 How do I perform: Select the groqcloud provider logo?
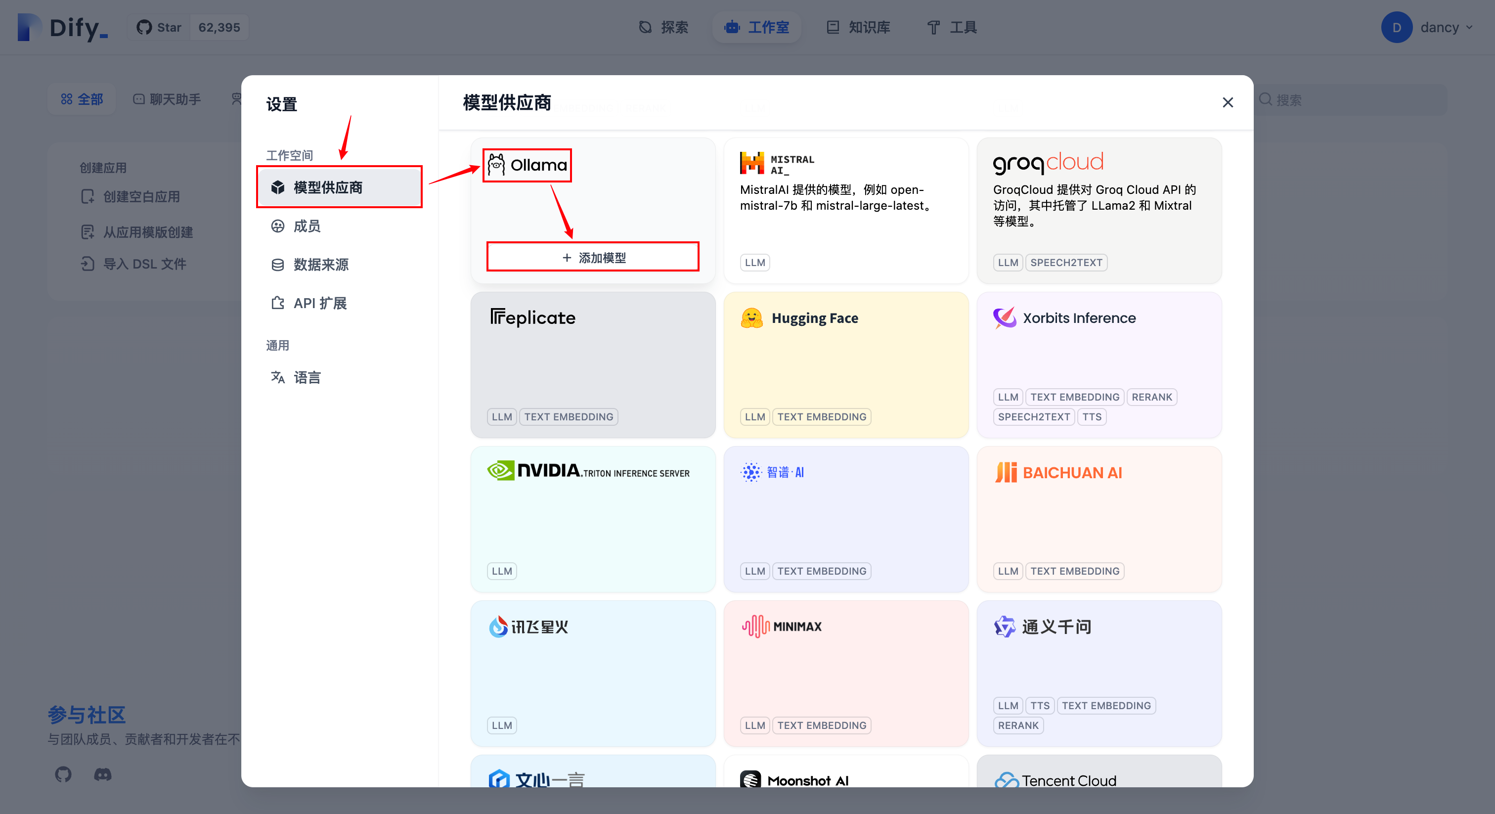point(1048,163)
